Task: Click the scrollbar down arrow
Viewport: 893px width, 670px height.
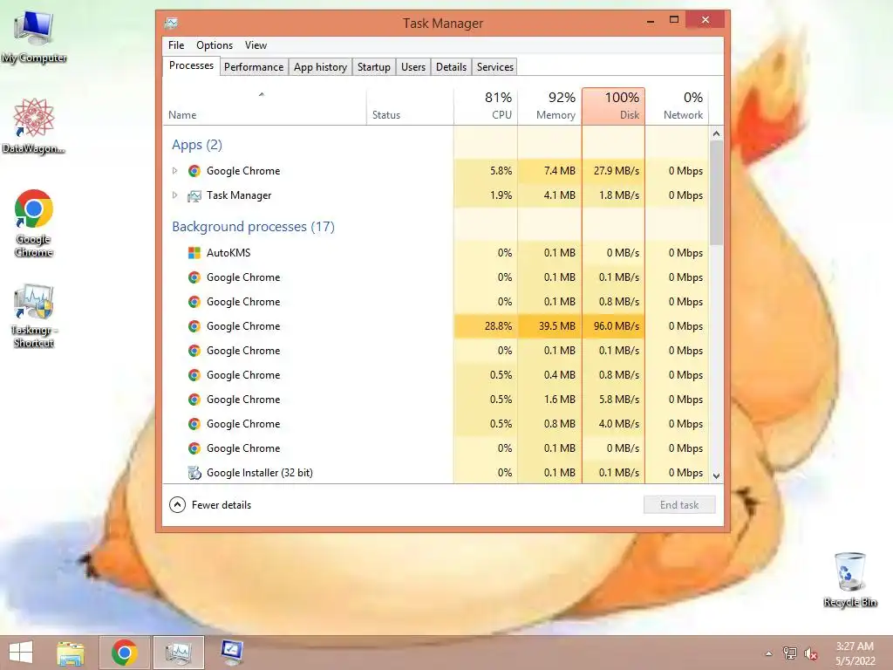Action: (x=717, y=475)
